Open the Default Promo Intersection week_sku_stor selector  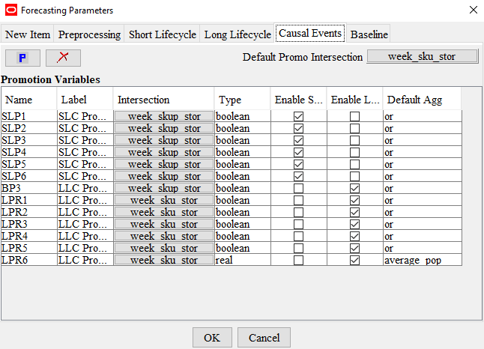coord(423,56)
